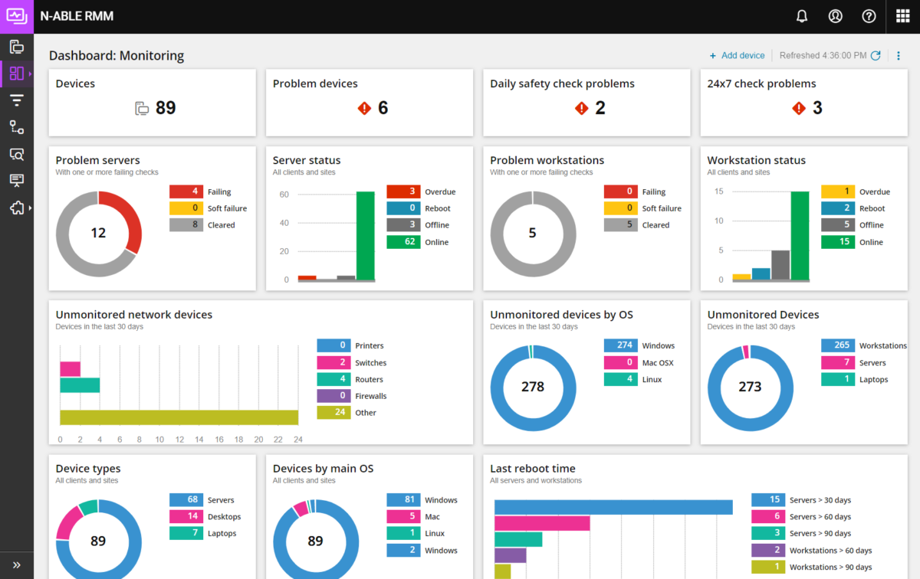Expand the Dashboards submenu arrow

coord(28,74)
